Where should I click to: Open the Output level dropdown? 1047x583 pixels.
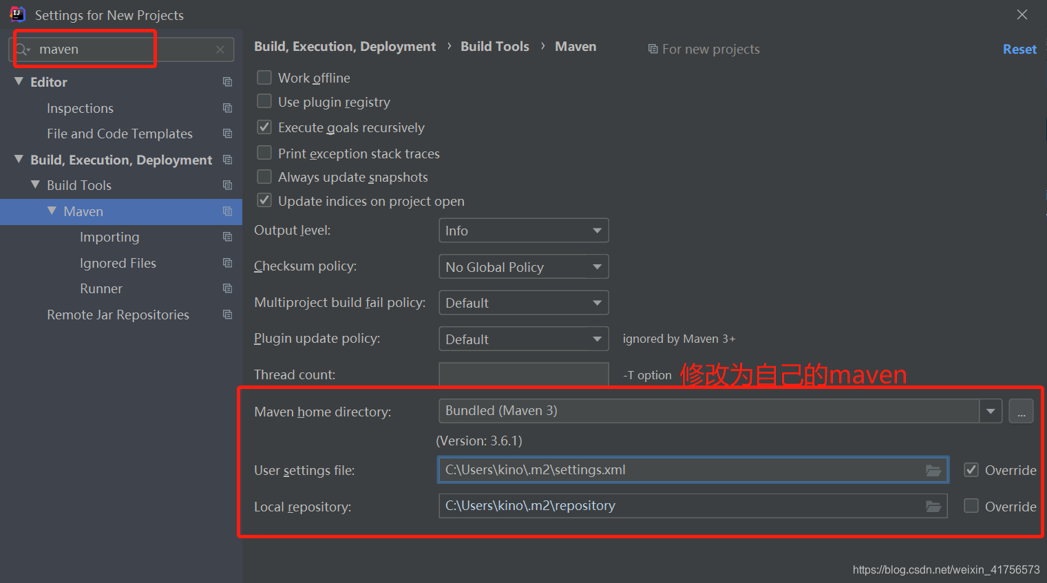pyautogui.click(x=524, y=231)
